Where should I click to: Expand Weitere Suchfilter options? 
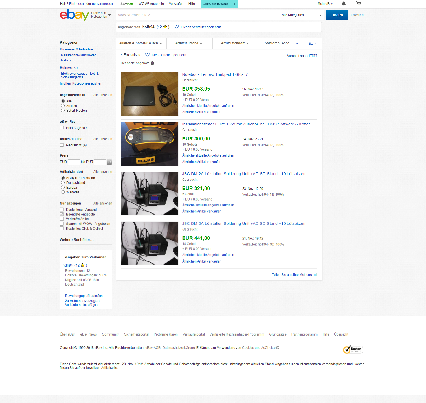77,240
